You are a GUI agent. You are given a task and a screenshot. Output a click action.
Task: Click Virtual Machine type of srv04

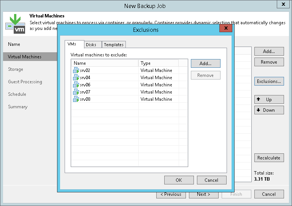[x=156, y=78]
